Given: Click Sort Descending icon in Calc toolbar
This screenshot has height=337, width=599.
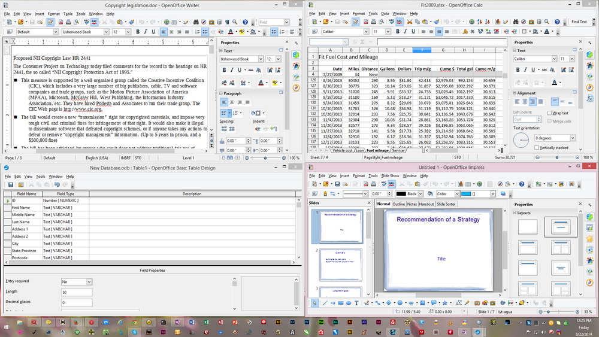Looking at the screenshot, I should (488, 22).
